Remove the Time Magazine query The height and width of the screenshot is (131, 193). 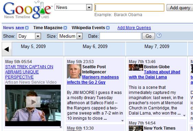(x=65, y=28)
